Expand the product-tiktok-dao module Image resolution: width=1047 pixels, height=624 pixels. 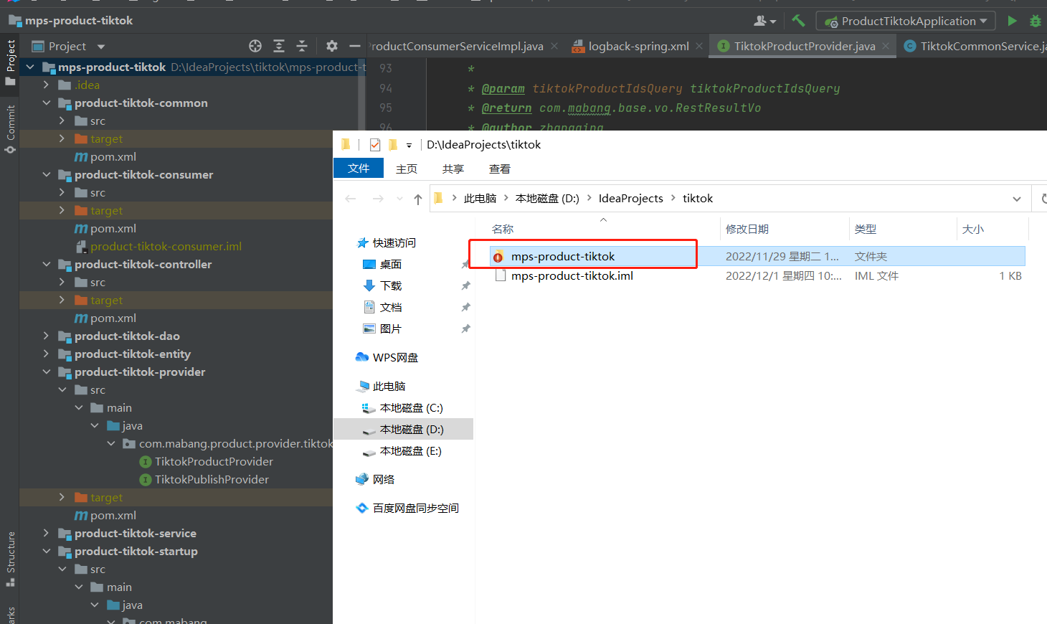(47, 336)
